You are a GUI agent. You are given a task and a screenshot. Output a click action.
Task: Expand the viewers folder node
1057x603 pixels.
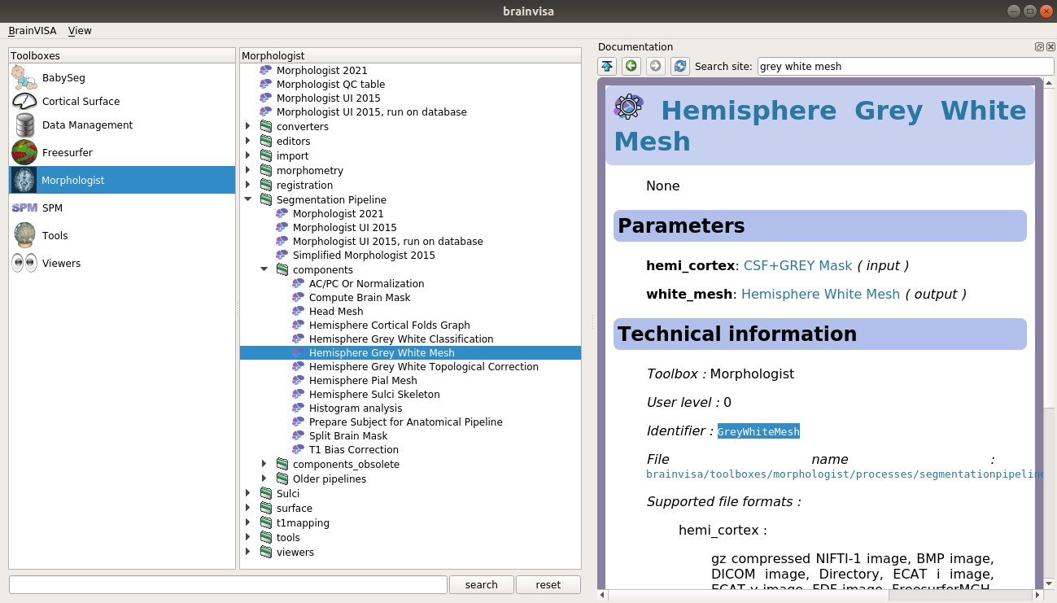(x=248, y=553)
